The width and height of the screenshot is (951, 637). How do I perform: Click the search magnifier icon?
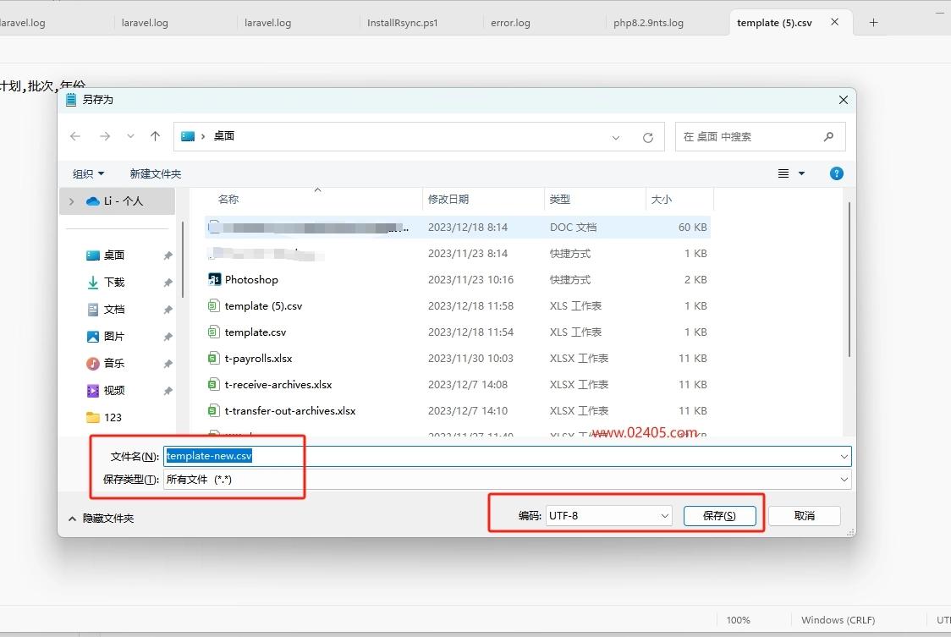[x=828, y=137]
